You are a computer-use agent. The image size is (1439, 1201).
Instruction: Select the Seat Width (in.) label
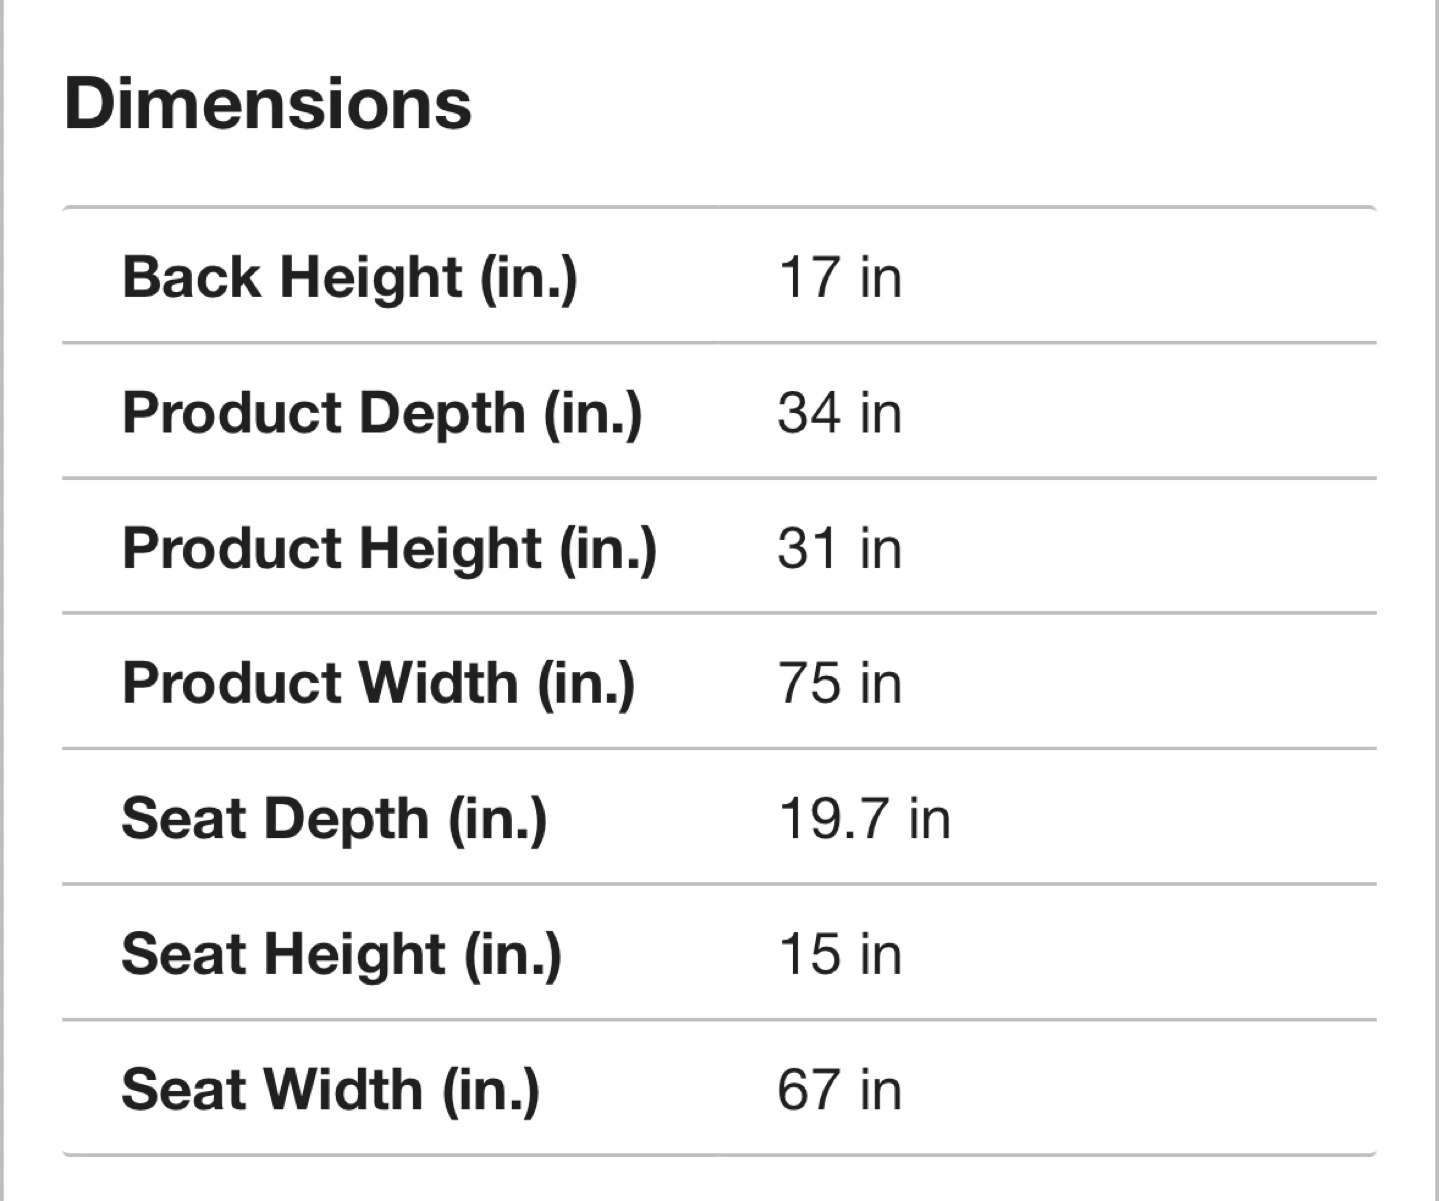coord(330,1090)
